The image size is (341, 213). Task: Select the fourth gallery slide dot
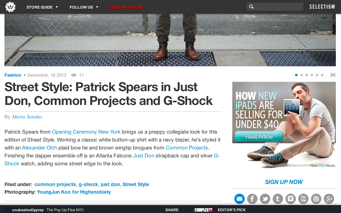tap(312, 75)
